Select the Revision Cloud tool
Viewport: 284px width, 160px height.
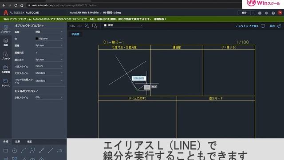(59, 151)
